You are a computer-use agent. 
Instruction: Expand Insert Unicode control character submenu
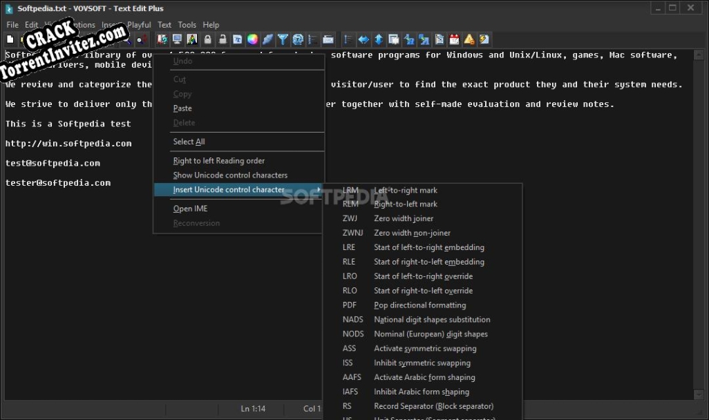(229, 190)
